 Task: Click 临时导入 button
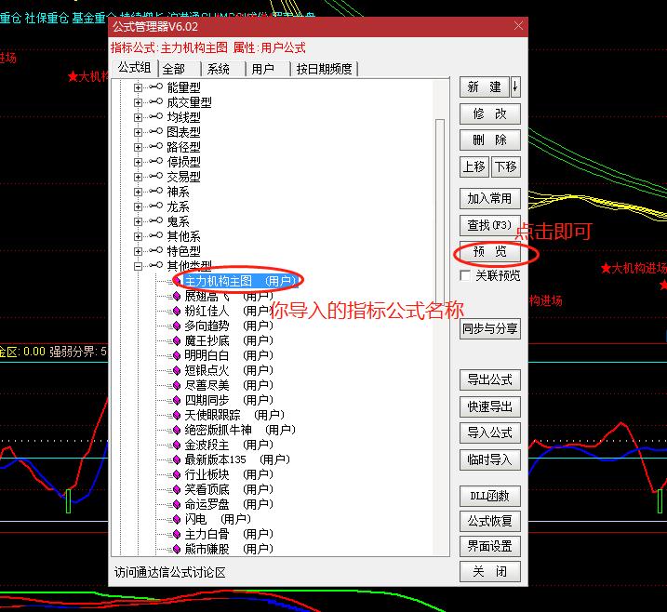point(490,459)
